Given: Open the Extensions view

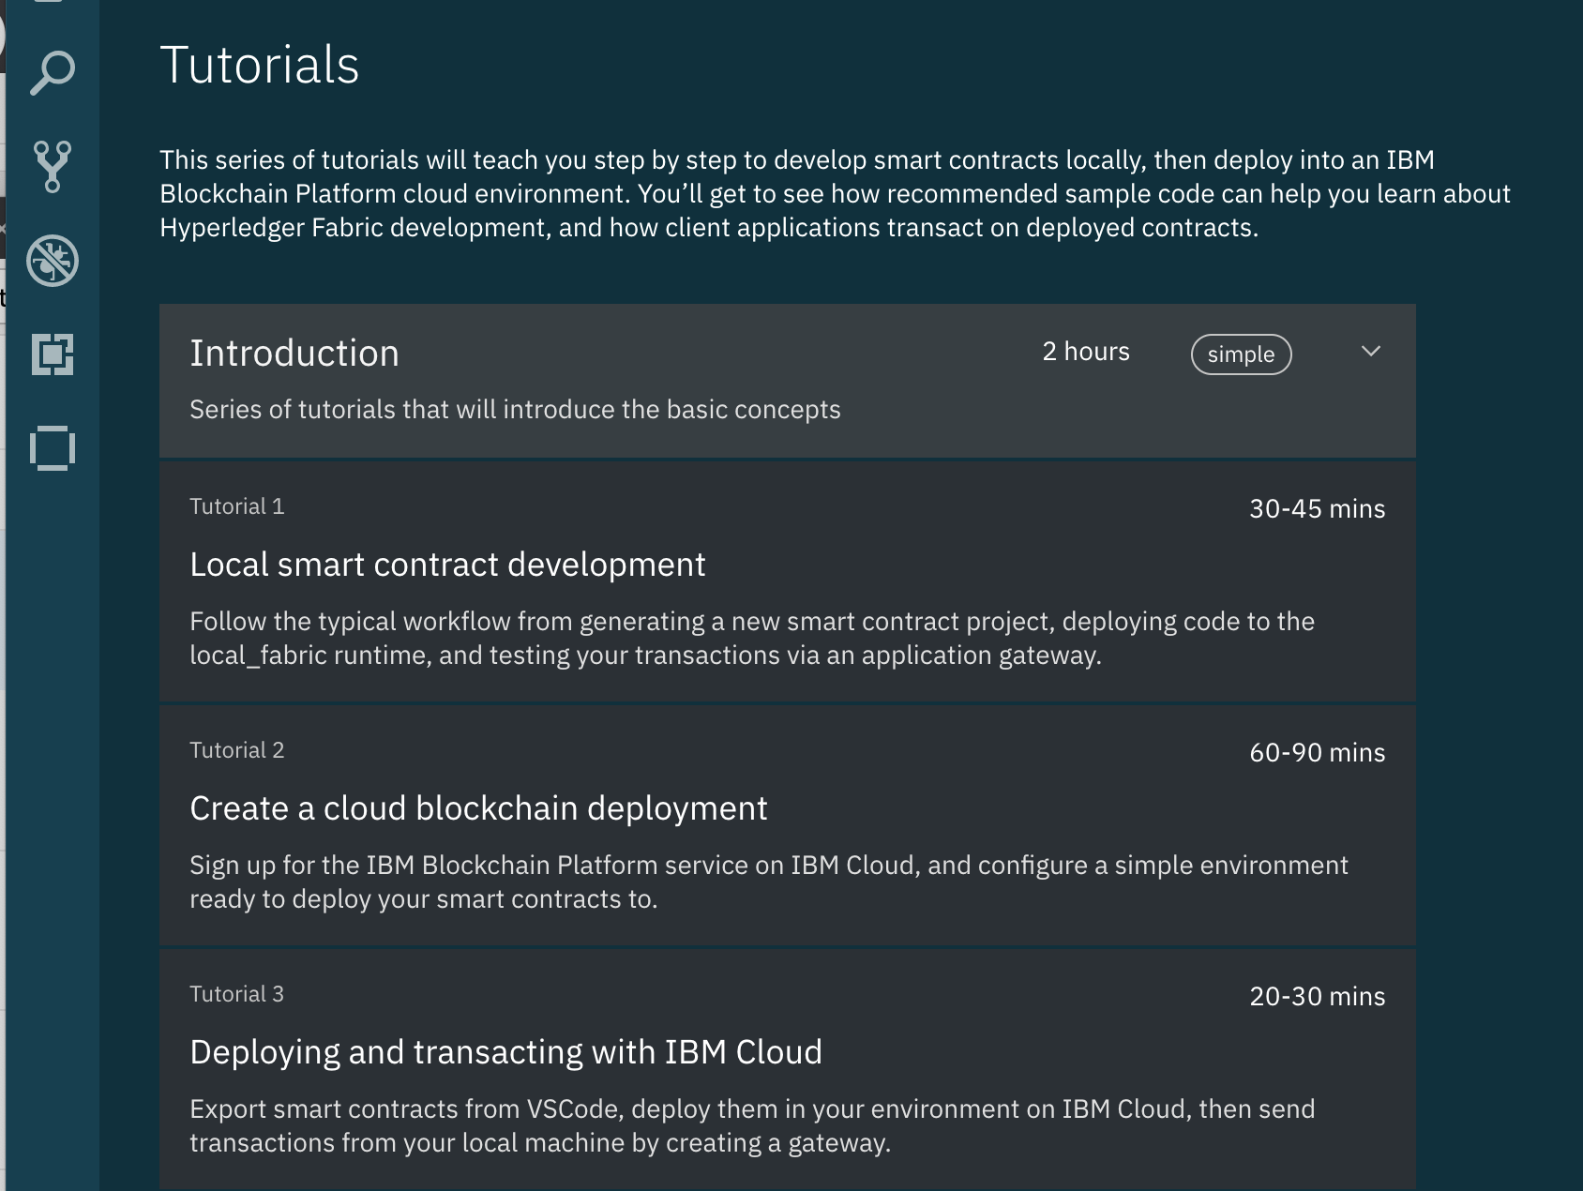Looking at the screenshot, I should point(53,354).
